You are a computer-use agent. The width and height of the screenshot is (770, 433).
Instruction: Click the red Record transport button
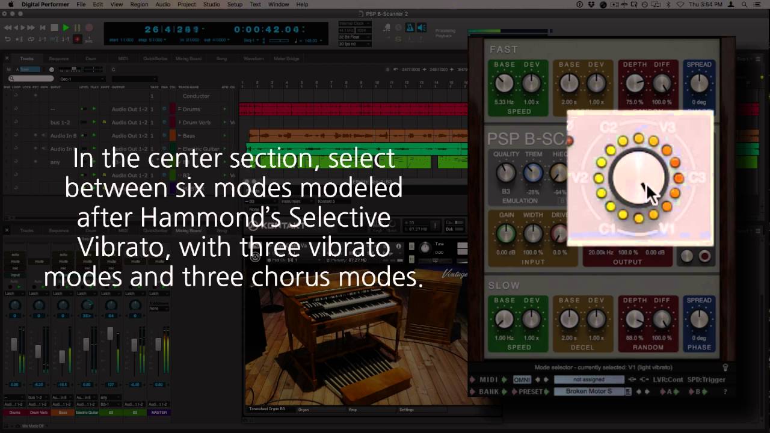[x=89, y=28]
